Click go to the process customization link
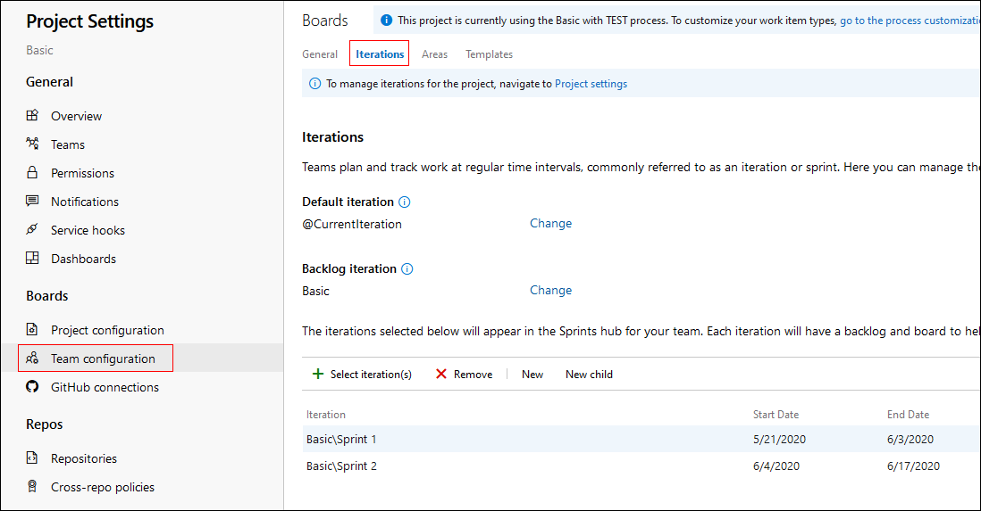The image size is (981, 511). (910, 21)
